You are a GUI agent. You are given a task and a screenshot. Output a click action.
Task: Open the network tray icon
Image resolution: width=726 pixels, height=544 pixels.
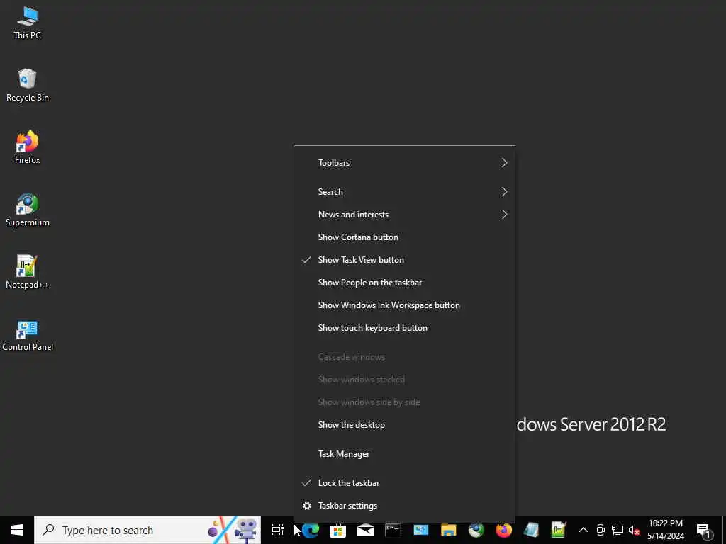[618, 530]
